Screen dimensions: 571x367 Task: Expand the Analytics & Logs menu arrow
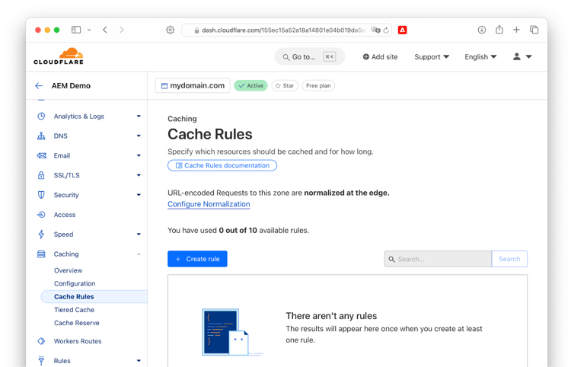click(x=139, y=116)
